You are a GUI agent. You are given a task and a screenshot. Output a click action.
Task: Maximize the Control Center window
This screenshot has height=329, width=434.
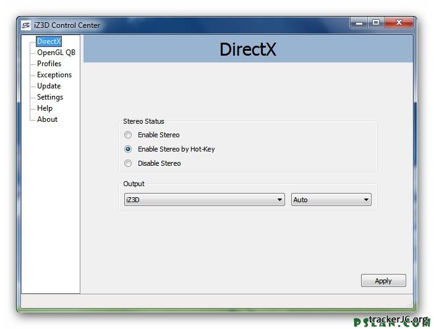click(376, 23)
